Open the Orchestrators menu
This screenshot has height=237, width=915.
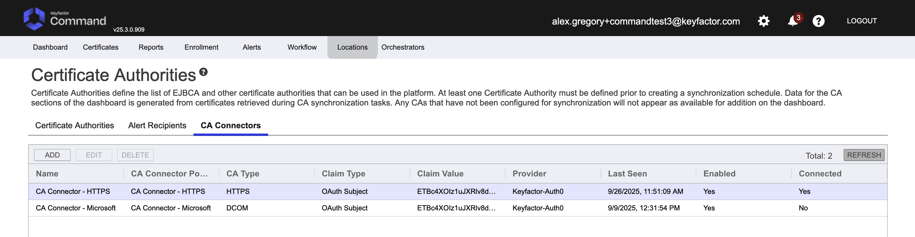pyautogui.click(x=403, y=48)
